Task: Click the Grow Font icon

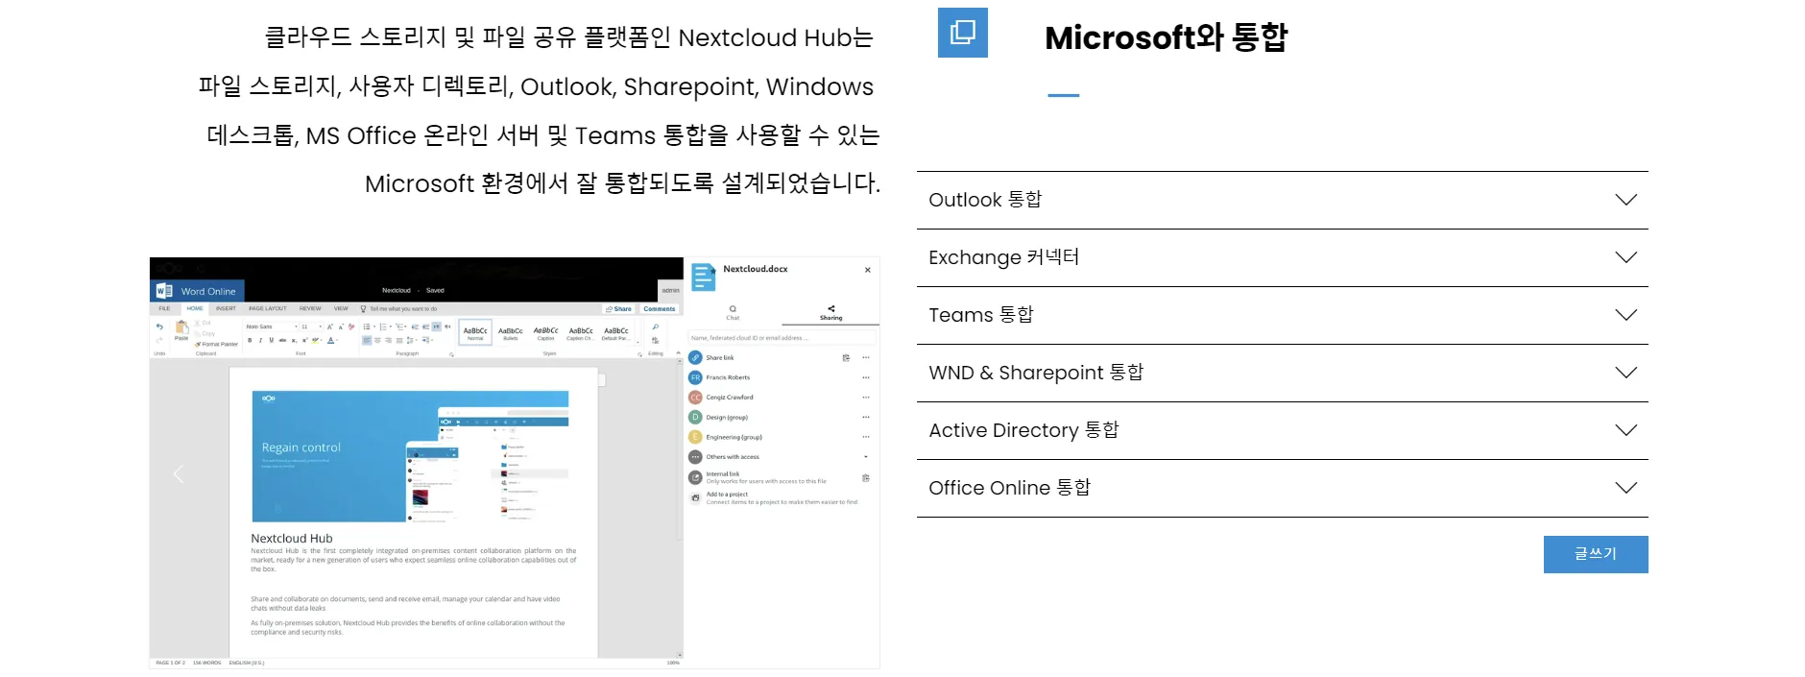Action: coord(330,326)
